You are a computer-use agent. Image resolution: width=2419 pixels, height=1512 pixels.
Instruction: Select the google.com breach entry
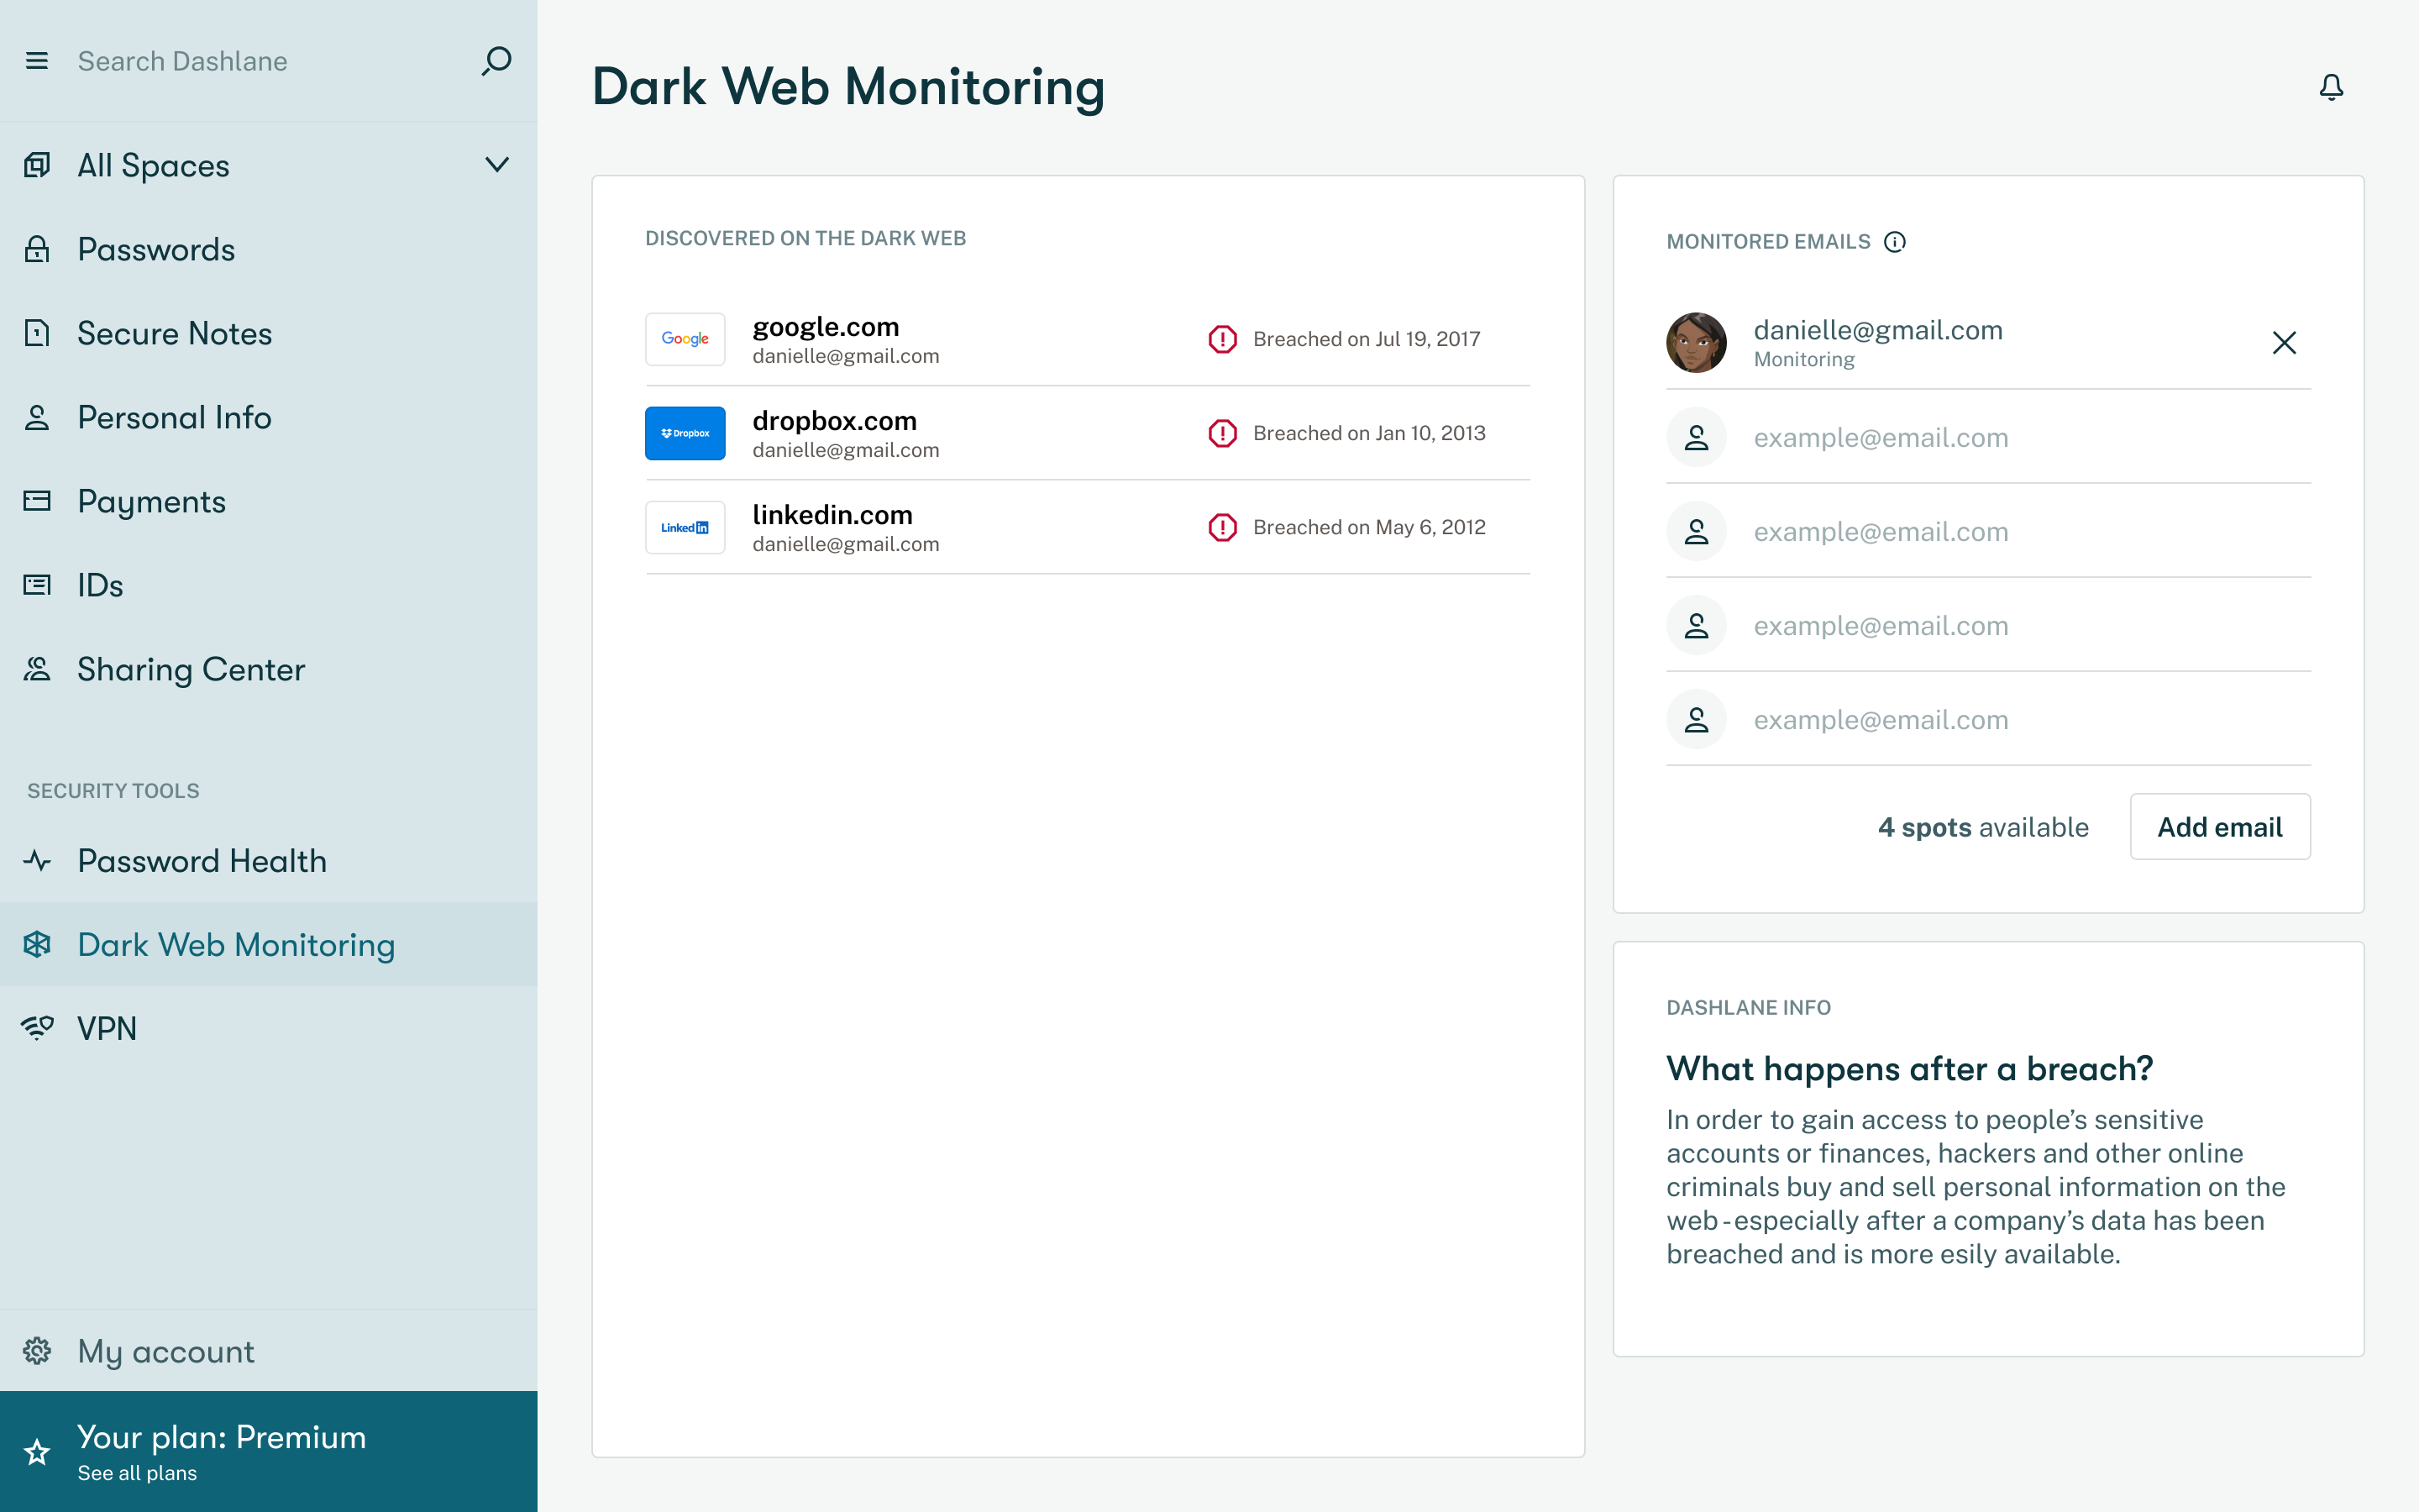(x=1089, y=338)
